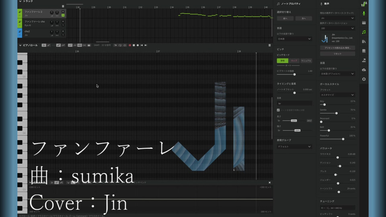Select the direct pitch line tool

click(58, 45)
